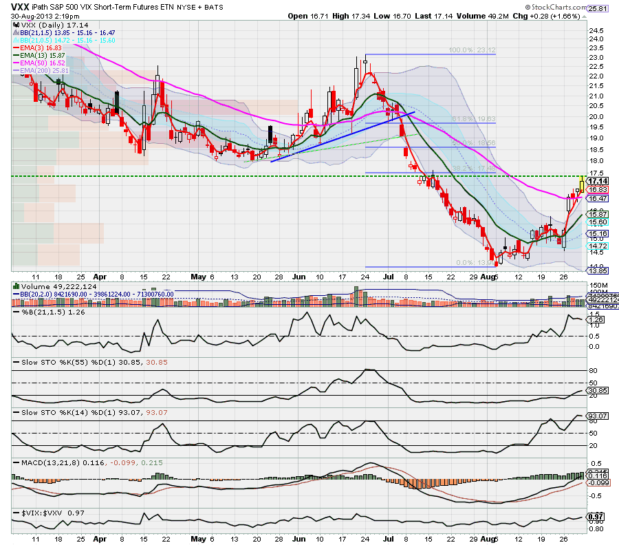Click the 14.72 tag on right axis
Viewport: 619px width, 545px height.
point(598,246)
